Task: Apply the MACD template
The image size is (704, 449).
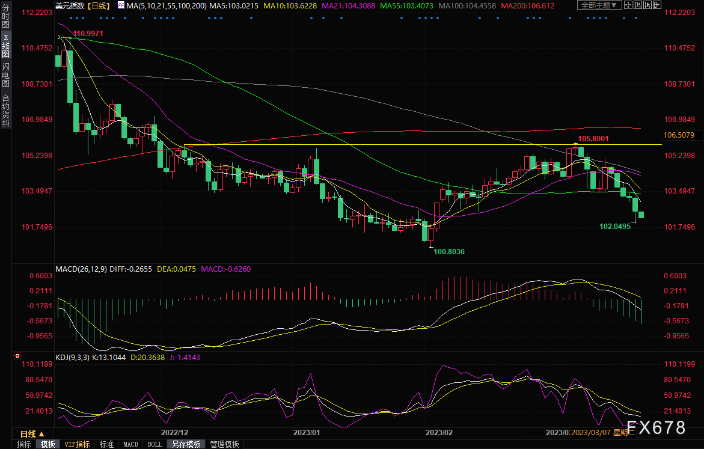Action: coord(130,444)
